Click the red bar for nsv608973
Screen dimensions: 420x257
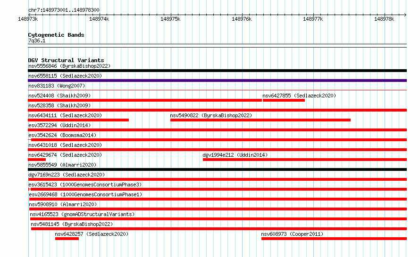click(x=334, y=239)
